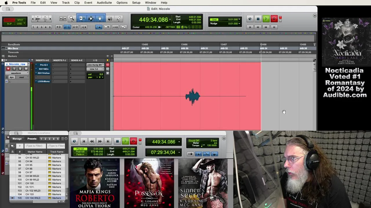Open the RX11MDc insert plugin
The image size is (371, 208).
pyautogui.click(x=44, y=69)
